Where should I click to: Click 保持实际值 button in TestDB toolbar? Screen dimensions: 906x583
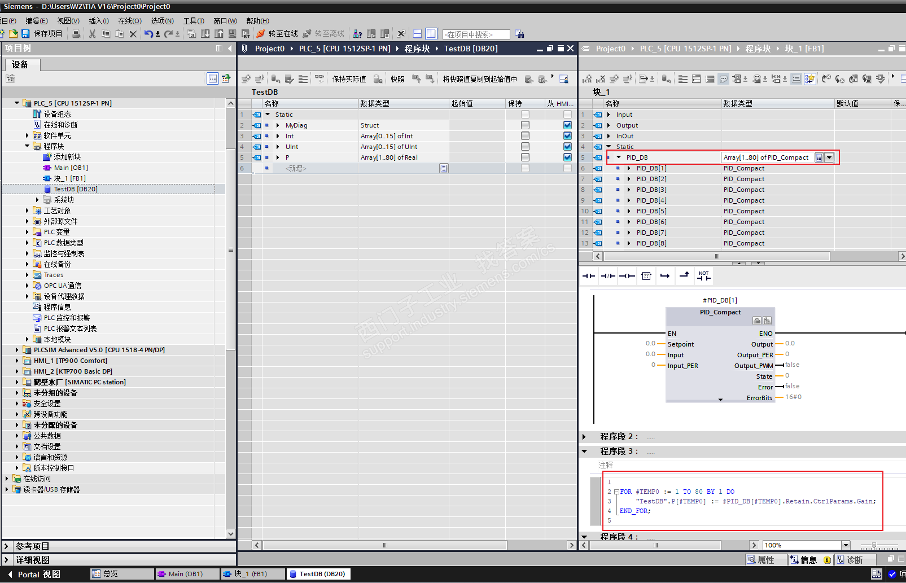[349, 79]
